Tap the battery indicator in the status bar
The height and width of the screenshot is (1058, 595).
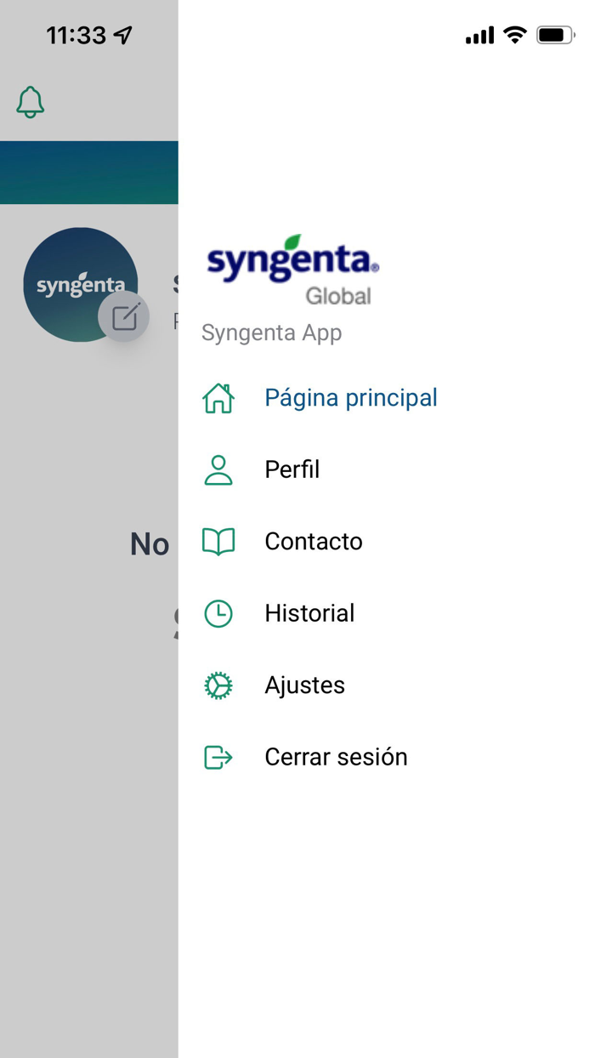556,35
